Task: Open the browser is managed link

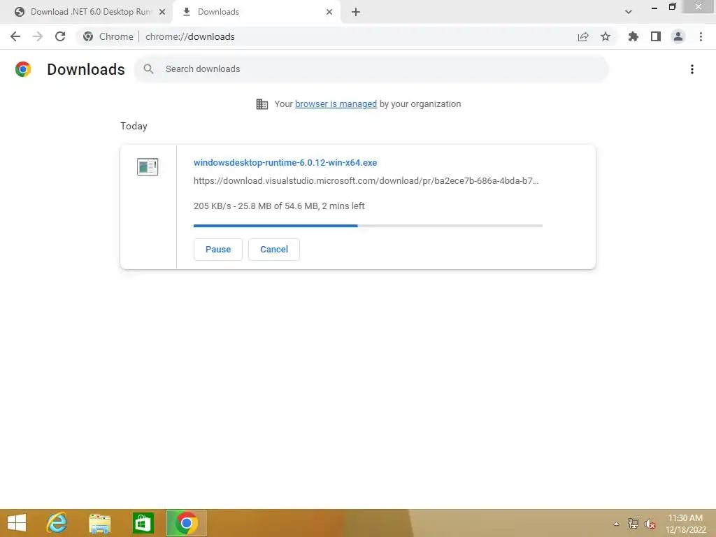Action: (x=336, y=104)
